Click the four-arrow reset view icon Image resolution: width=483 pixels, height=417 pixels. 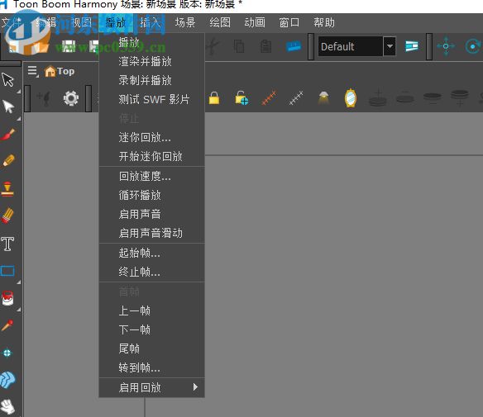click(446, 46)
